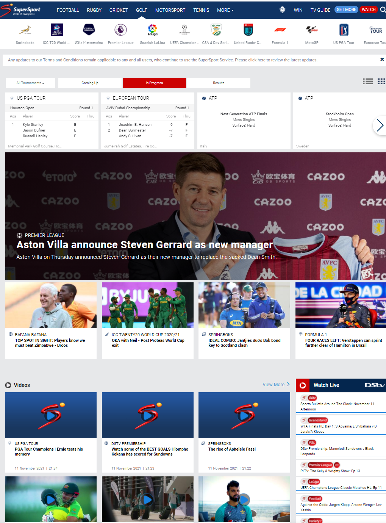
Task: Open the Bafana Bafana coach photo thumbnail
Action: click(x=51, y=305)
